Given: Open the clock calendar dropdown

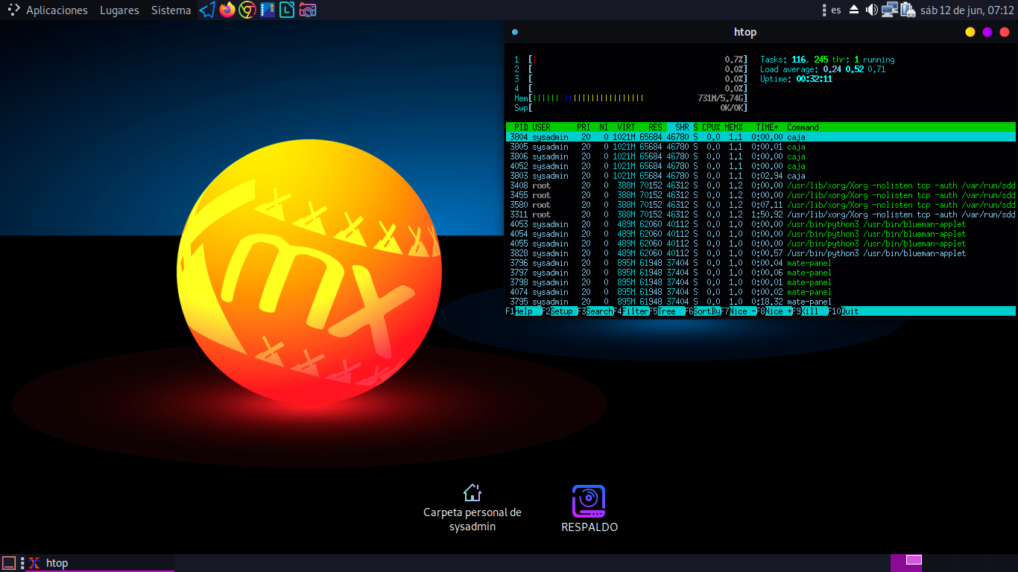Looking at the screenshot, I should pyautogui.click(x=967, y=10).
